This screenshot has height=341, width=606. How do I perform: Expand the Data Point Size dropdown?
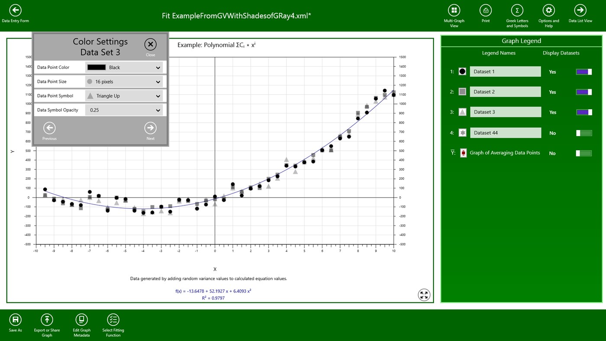tap(124, 81)
